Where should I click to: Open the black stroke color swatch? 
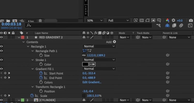pyautogui.click(x=85, y=64)
